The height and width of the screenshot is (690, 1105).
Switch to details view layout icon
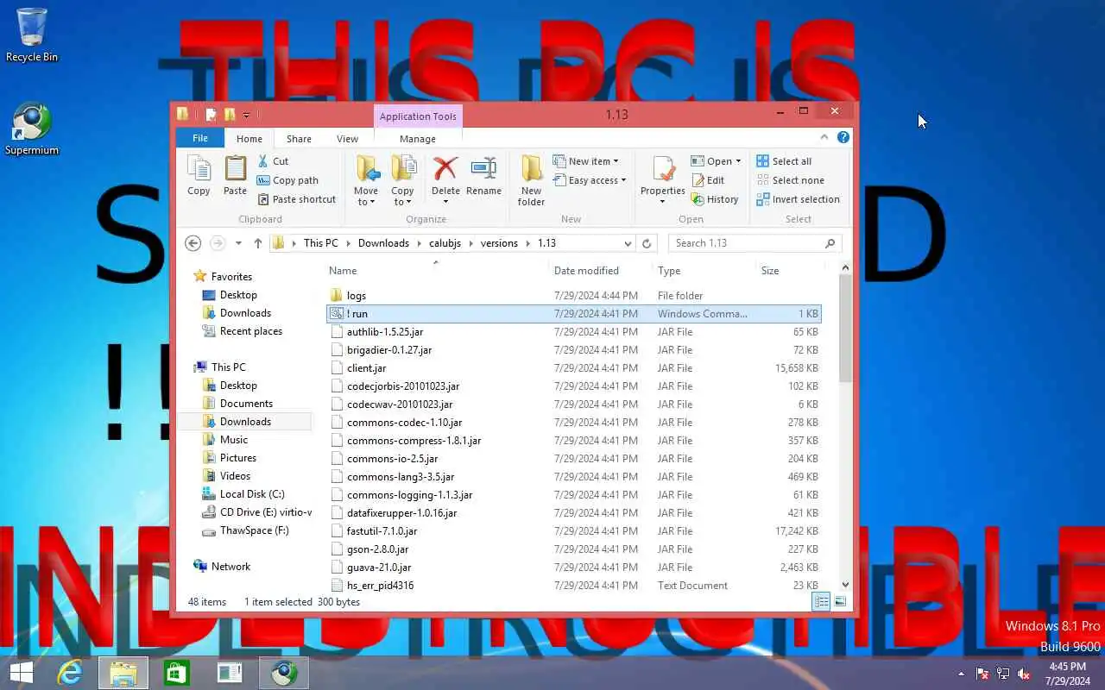click(822, 601)
